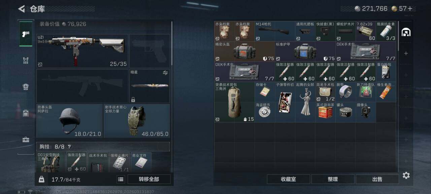
Task: Open the 胸挂 question mark help
Action: tap(69, 147)
